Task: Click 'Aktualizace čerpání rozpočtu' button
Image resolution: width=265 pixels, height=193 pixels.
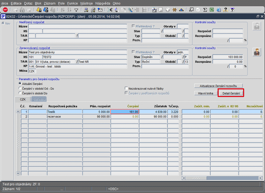Action: [218, 86]
